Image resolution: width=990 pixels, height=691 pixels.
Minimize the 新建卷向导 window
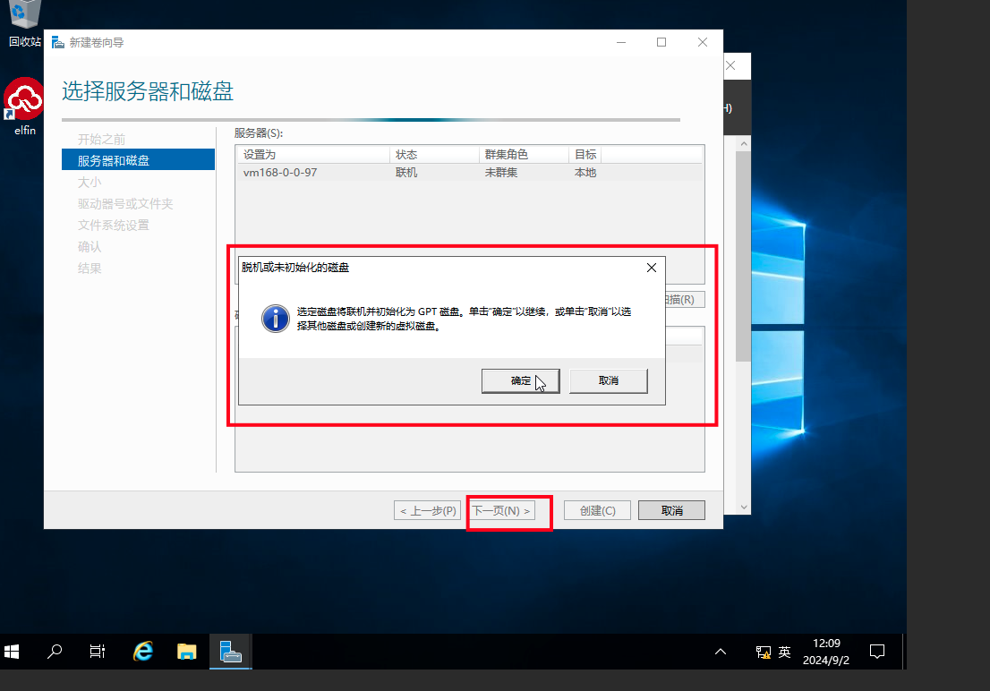(x=621, y=42)
